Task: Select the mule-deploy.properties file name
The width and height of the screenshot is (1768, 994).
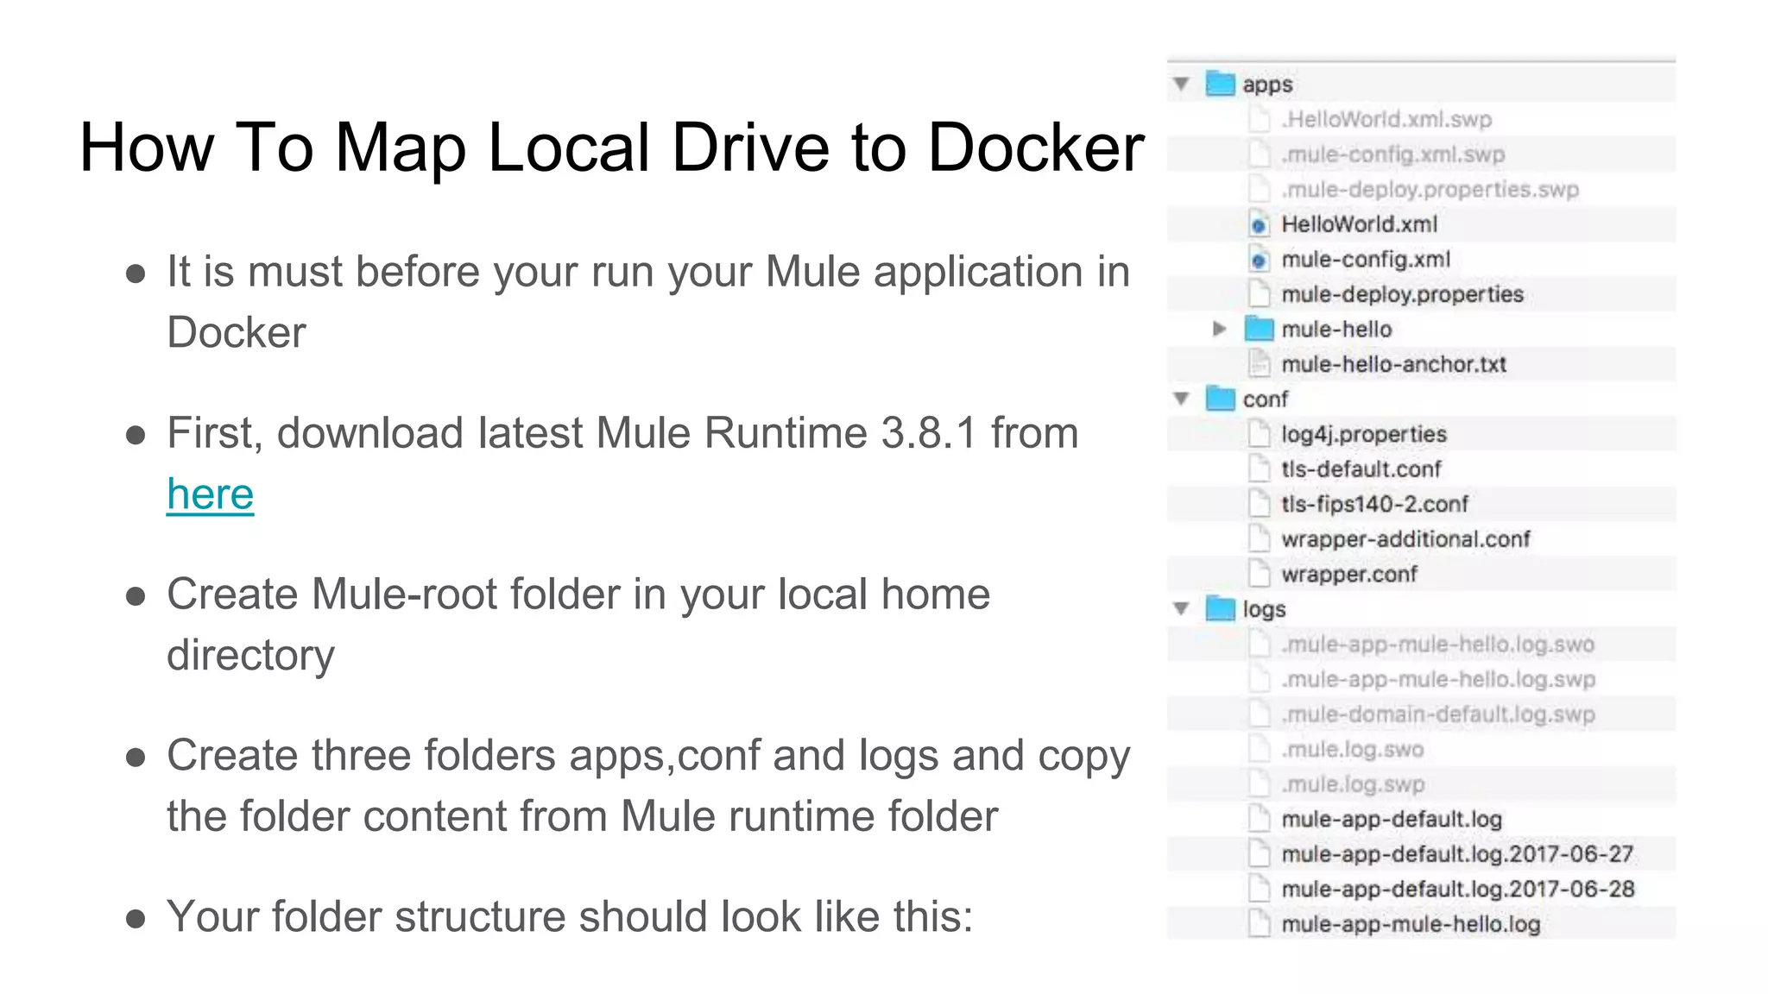Action: tap(1402, 294)
